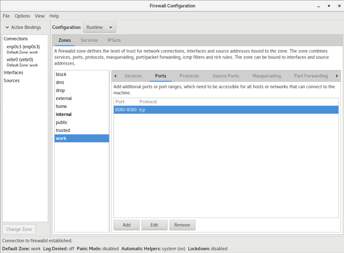Open the Port Forwarding tab
The image size is (344, 253).
tap(311, 76)
